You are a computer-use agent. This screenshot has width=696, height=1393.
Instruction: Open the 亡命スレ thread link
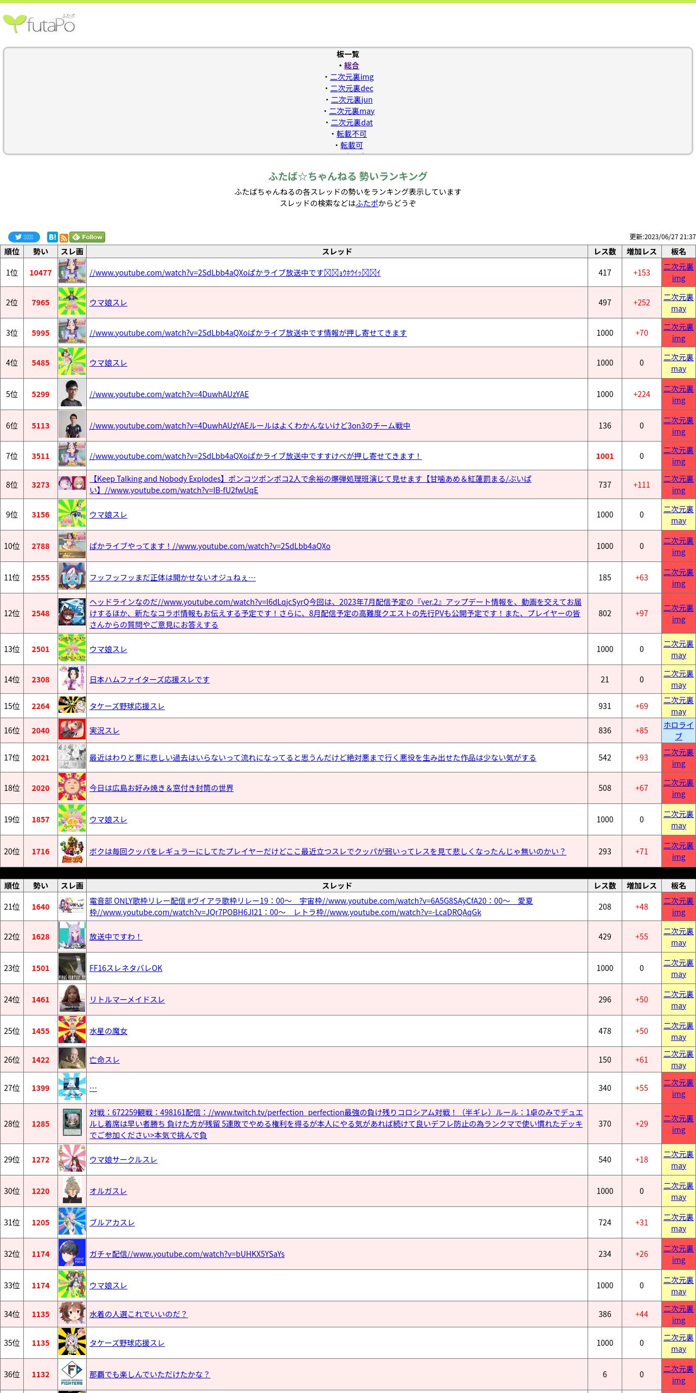pos(105,1060)
